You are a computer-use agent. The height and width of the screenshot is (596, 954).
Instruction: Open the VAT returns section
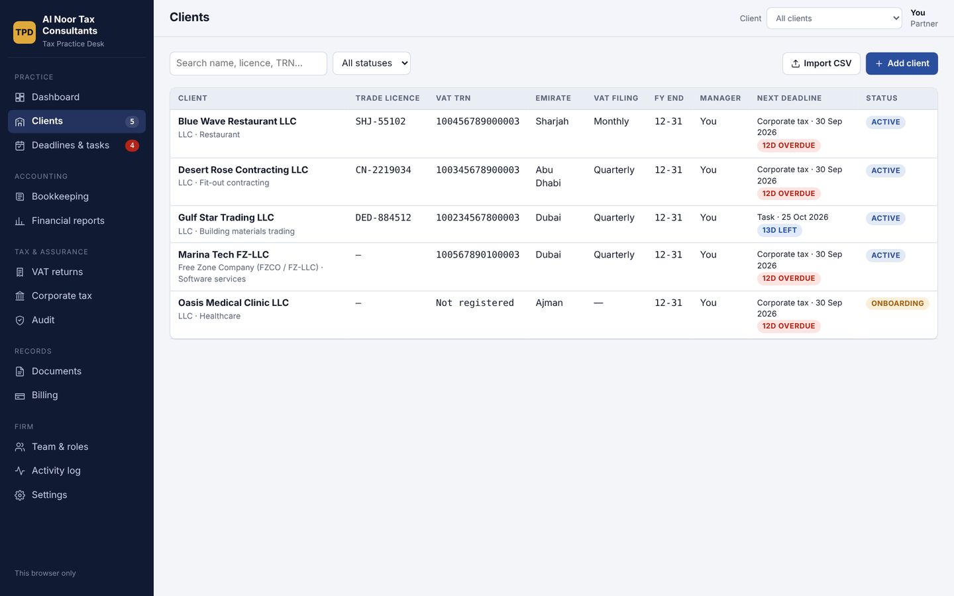click(77, 272)
